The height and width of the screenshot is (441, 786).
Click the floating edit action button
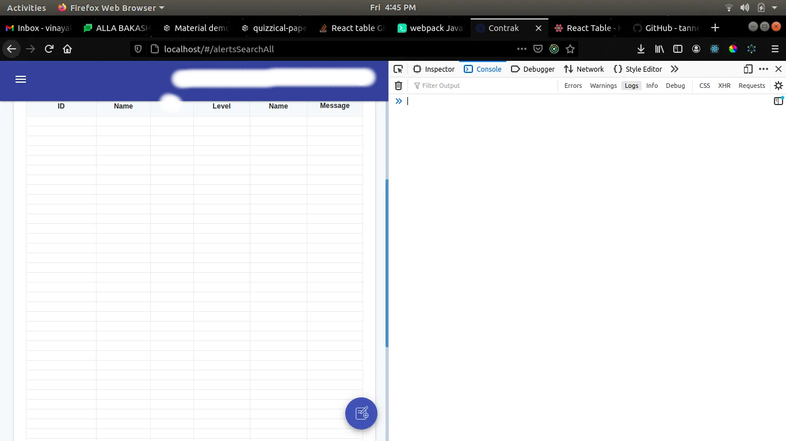pos(361,413)
